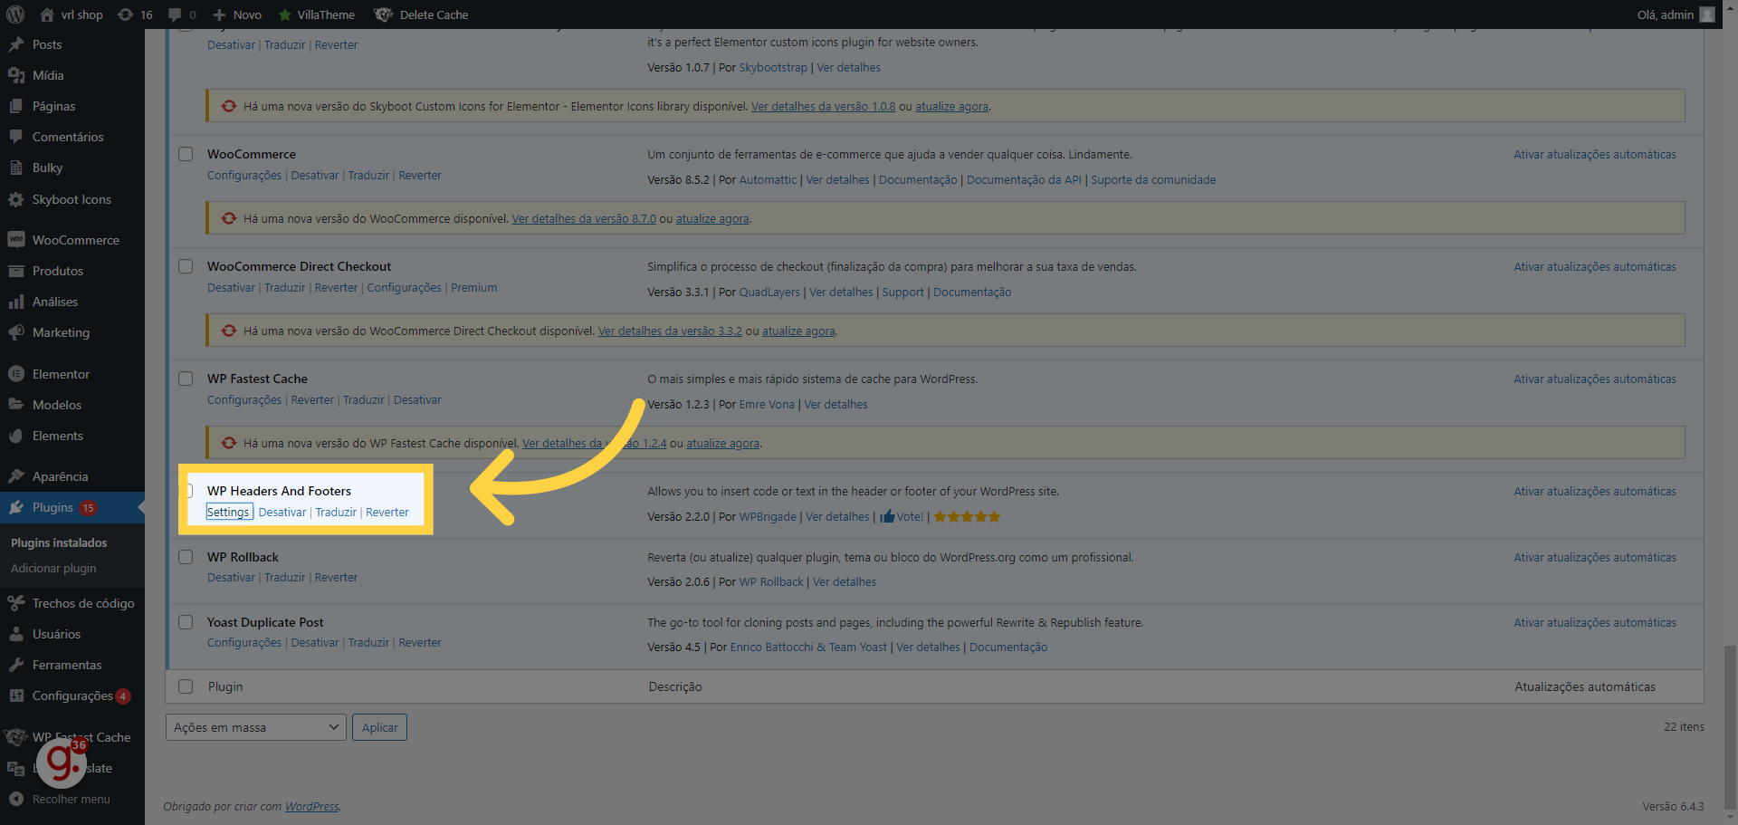
Task: Click the VillaTheme star icon
Action: pos(285,14)
